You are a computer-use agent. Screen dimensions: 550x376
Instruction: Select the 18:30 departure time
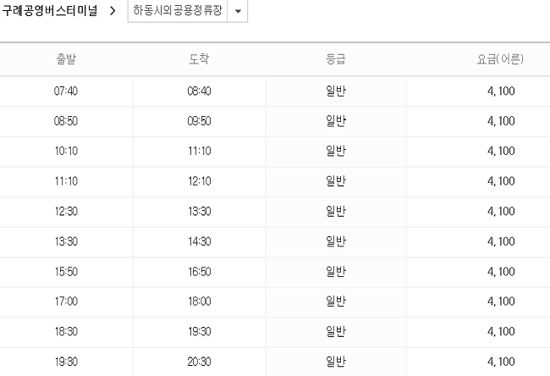66,332
